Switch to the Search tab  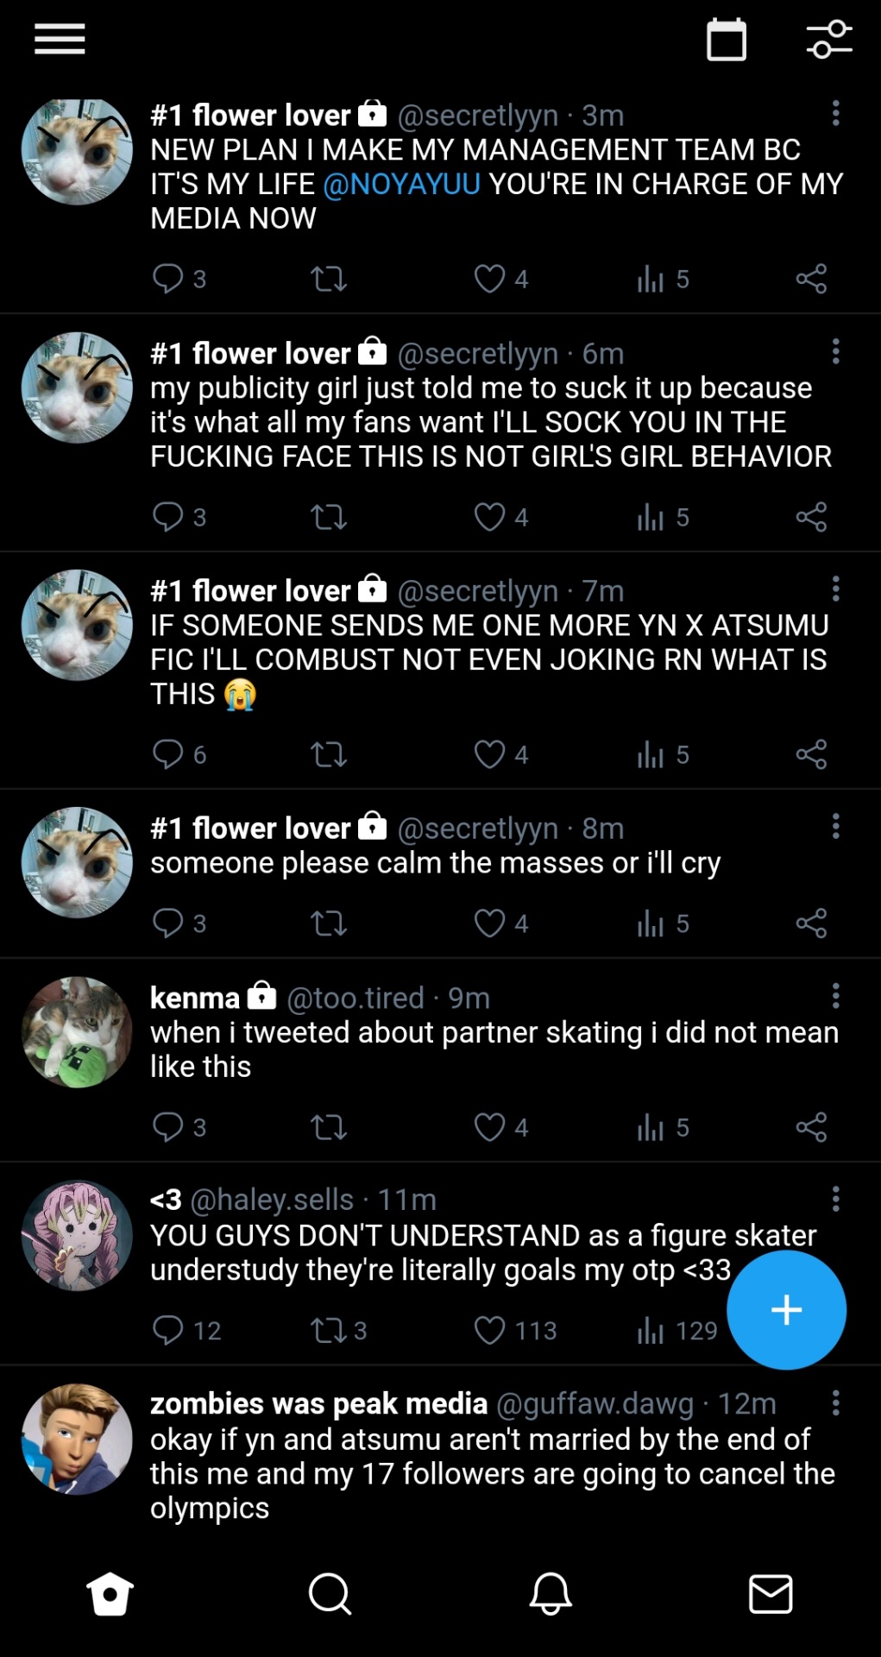pyautogui.click(x=330, y=1593)
